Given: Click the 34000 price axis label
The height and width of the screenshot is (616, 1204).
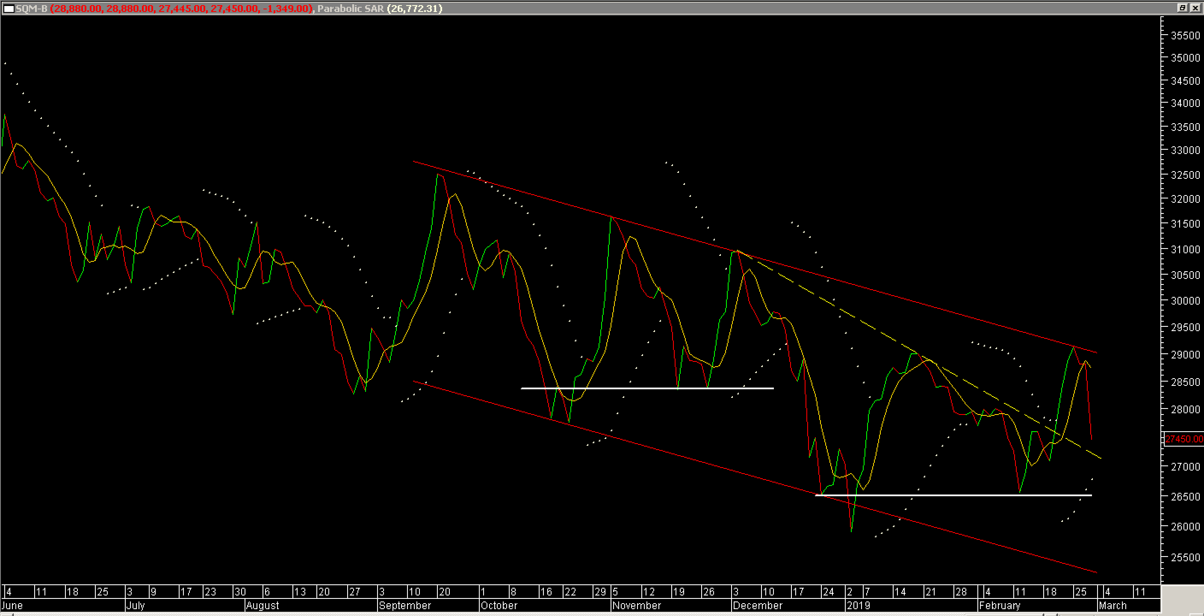Looking at the screenshot, I should click(1185, 104).
